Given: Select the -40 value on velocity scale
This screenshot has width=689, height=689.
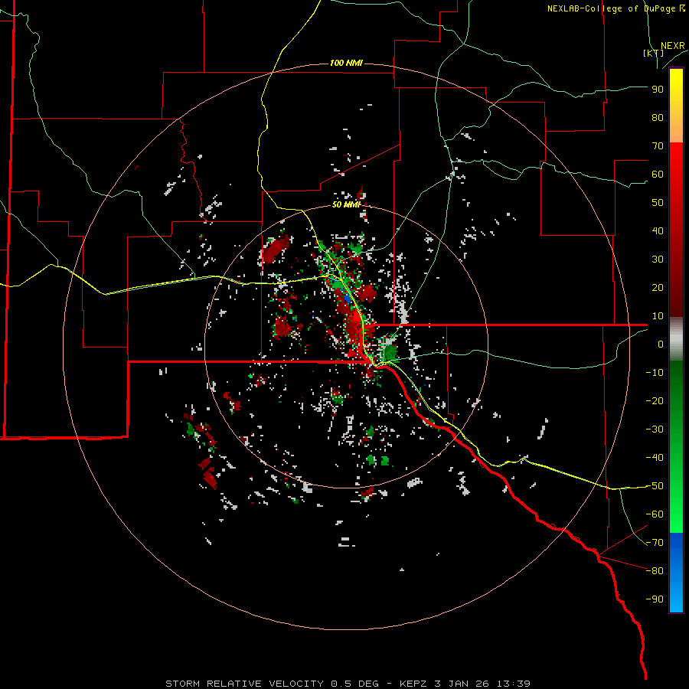Looking at the screenshot, I should click(655, 458).
